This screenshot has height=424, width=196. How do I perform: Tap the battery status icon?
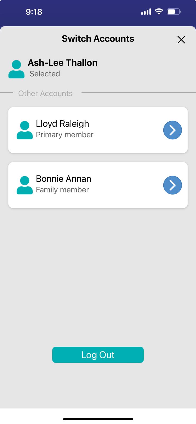pyautogui.click(x=174, y=12)
